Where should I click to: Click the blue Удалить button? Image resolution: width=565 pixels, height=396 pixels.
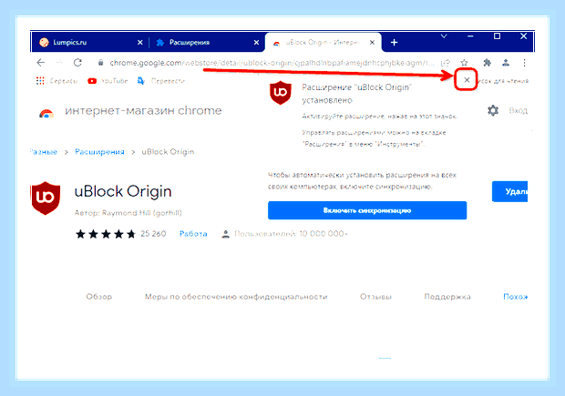(510, 191)
